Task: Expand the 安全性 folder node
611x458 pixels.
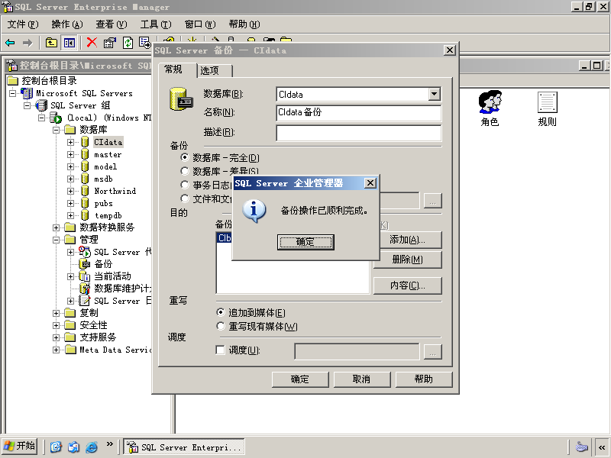Action: [56, 325]
